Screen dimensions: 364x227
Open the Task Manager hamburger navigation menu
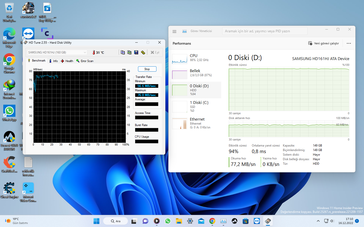click(174, 31)
